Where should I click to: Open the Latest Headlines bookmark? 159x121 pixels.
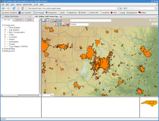(x=10, y=13)
